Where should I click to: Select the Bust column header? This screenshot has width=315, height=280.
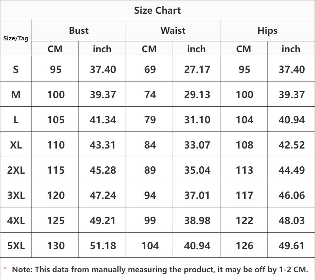click(79, 30)
